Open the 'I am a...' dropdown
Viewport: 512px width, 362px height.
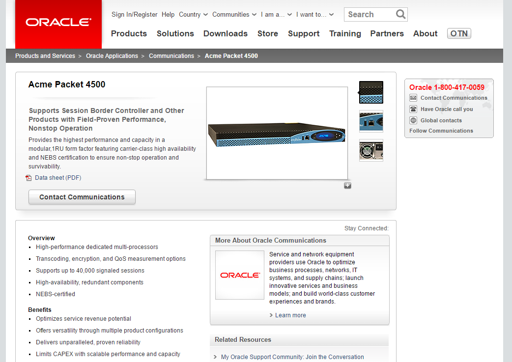coord(276,15)
